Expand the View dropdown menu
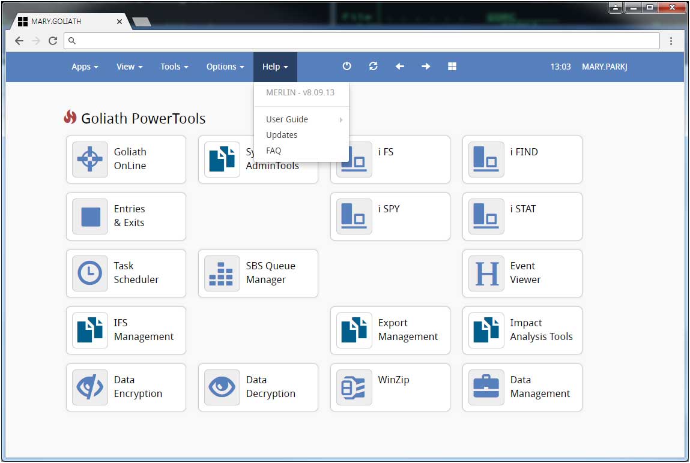 pos(129,67)
